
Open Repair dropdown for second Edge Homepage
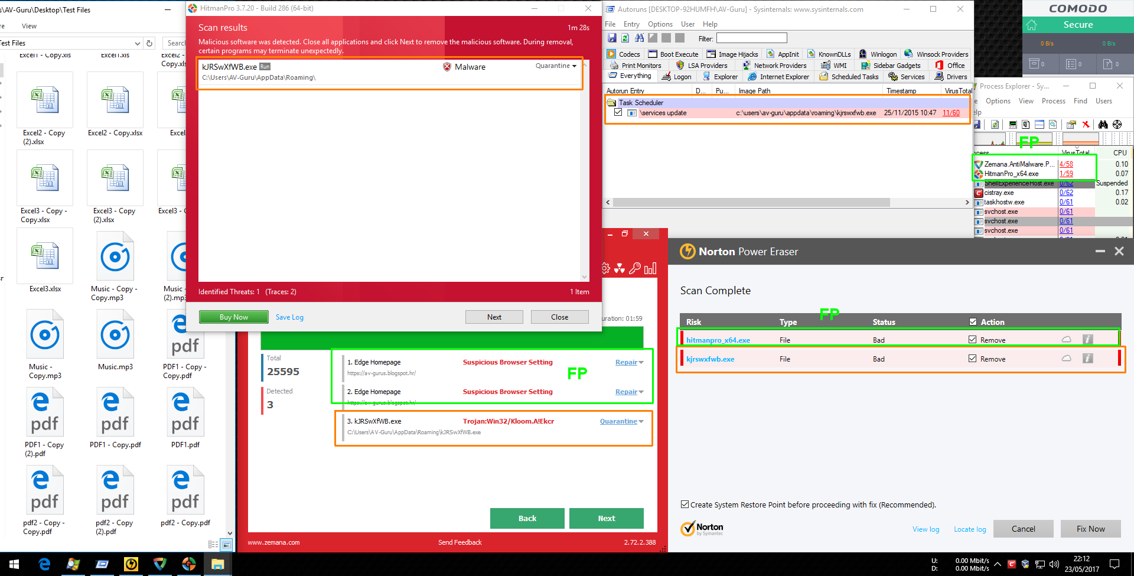click(629, 392)
